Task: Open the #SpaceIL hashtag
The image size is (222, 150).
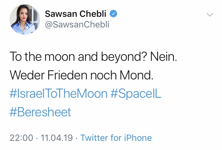Action: click(x=136, y=94)
